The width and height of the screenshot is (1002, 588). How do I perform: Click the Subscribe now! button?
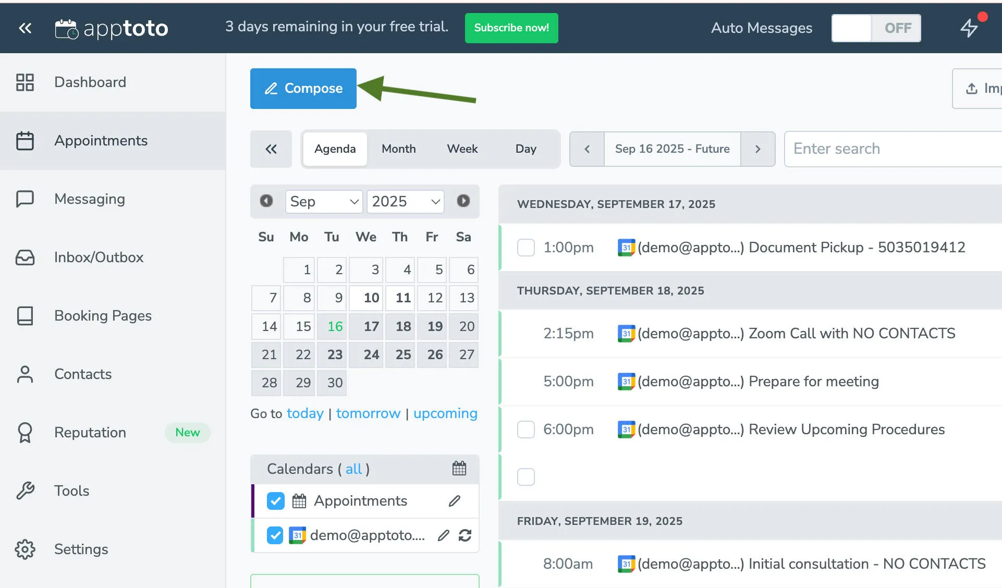tap(511, 28)
